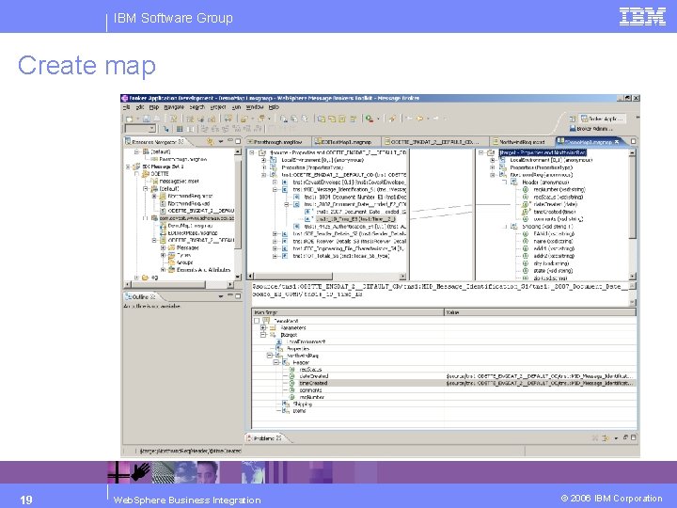Screen dimensions: 677x508
Task: Open the Outline view menu arrow
Action: coord(221,296)
